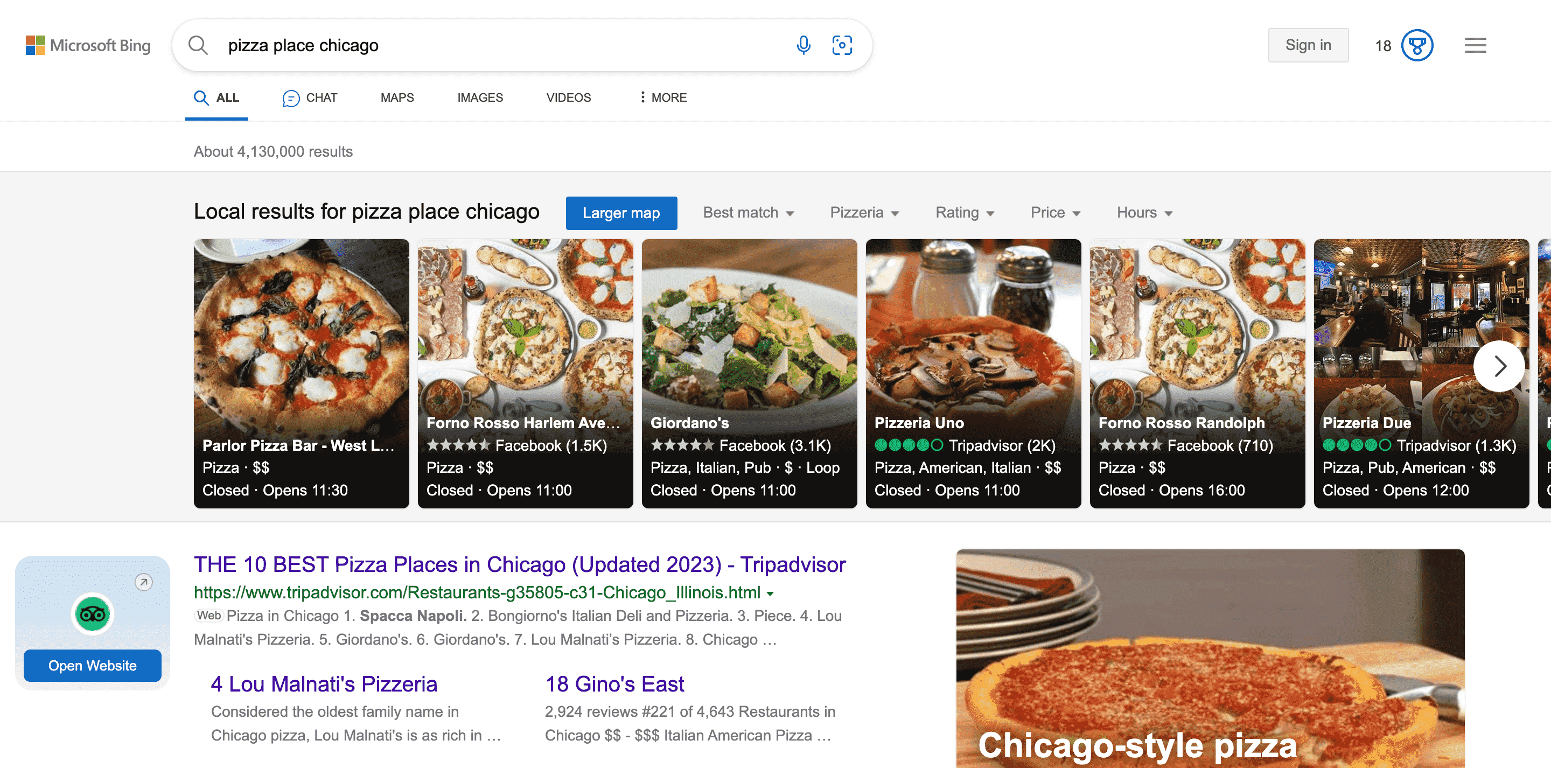The height and width of the screenshot is (768, 1551).
Task: Open the 18 Gino's East link
Action: pos(614,683)
